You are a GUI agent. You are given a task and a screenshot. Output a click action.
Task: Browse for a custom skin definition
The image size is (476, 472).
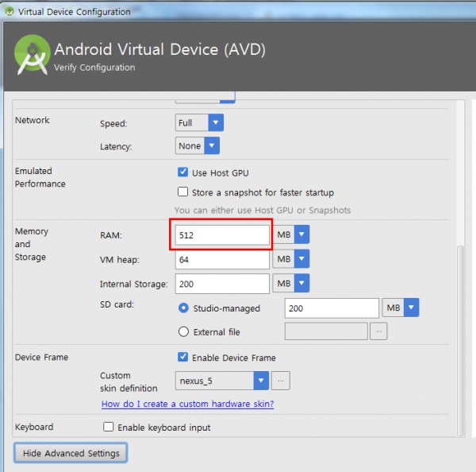(x=281, y=381)
